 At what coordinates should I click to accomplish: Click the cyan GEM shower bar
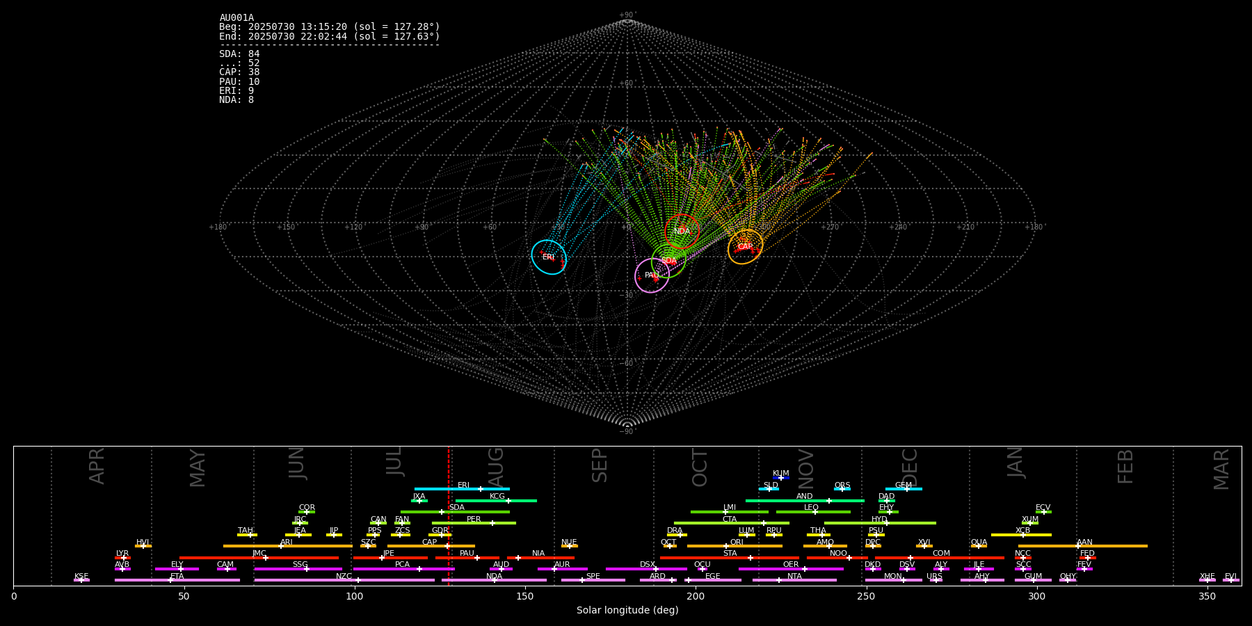pyautogui.click(x=904, y=489)
